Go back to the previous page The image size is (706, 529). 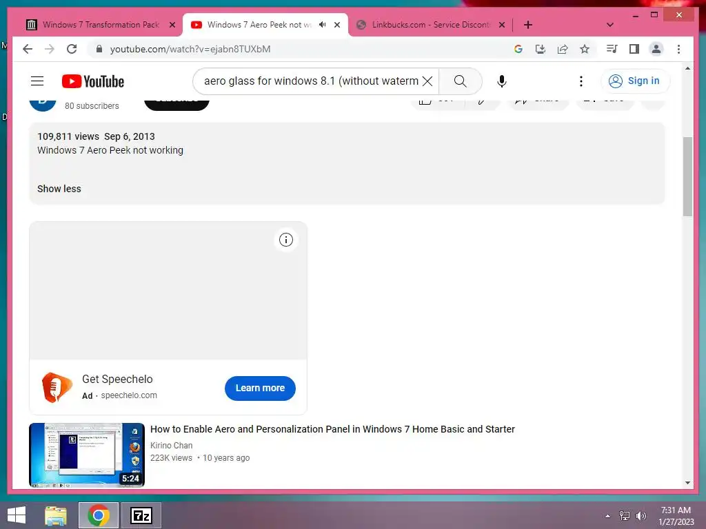point(28,49)
